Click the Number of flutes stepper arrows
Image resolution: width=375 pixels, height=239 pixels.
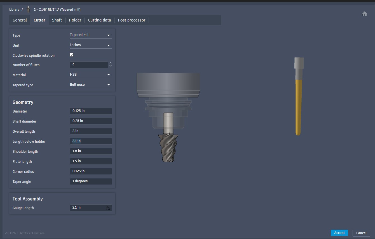pyautogui.click(x=111, y=64)
